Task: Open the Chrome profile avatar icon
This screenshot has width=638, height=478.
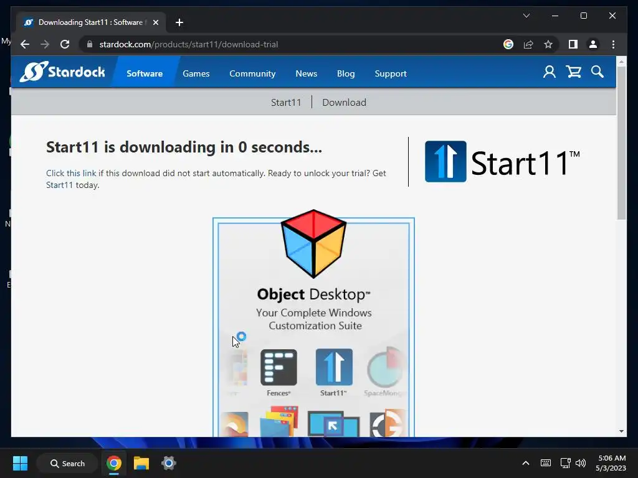Action: click(x=593, y=44)
